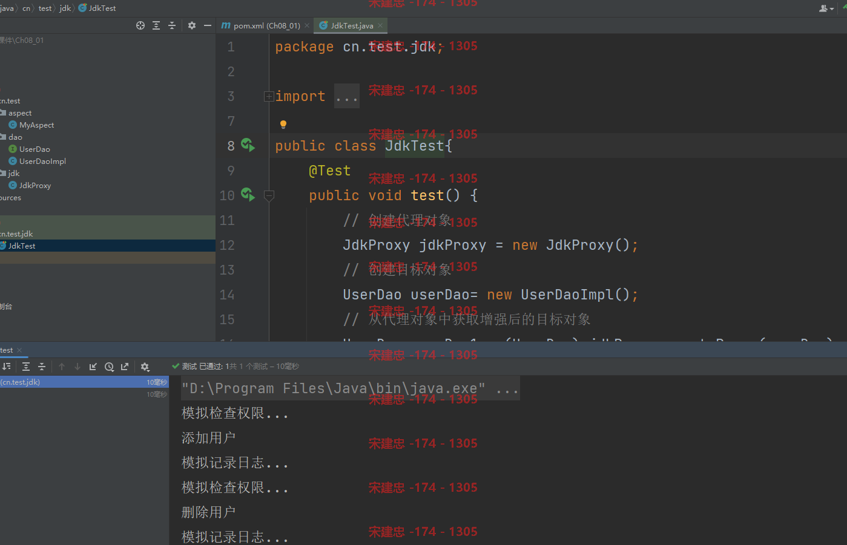This screenshot has width=847, height=545.
Task: Place cursor on line 12 JdkProxy declaration
Action: pos(490,245)
